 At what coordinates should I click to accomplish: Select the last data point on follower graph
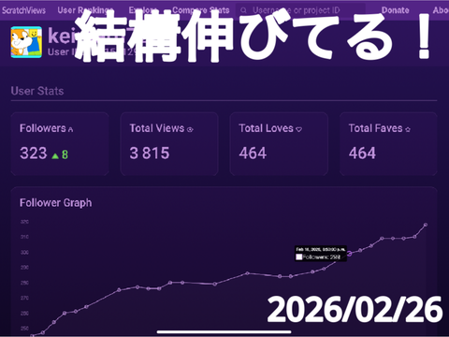click(426, 225)
